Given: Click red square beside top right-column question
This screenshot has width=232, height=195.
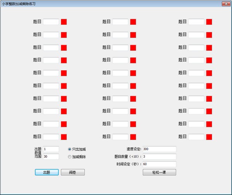Looking at the screenshot, I should (x=209, y=22).
